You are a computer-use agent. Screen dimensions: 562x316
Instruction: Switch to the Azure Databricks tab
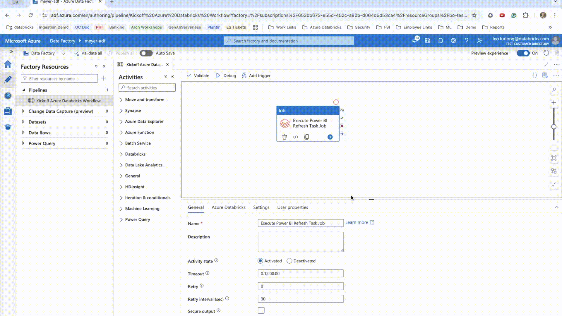(x=228, y=207)
